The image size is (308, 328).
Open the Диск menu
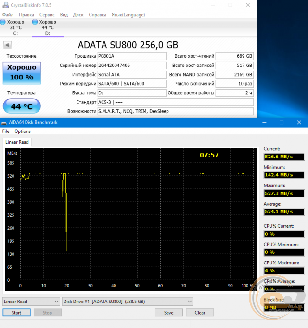click(78, 15)
